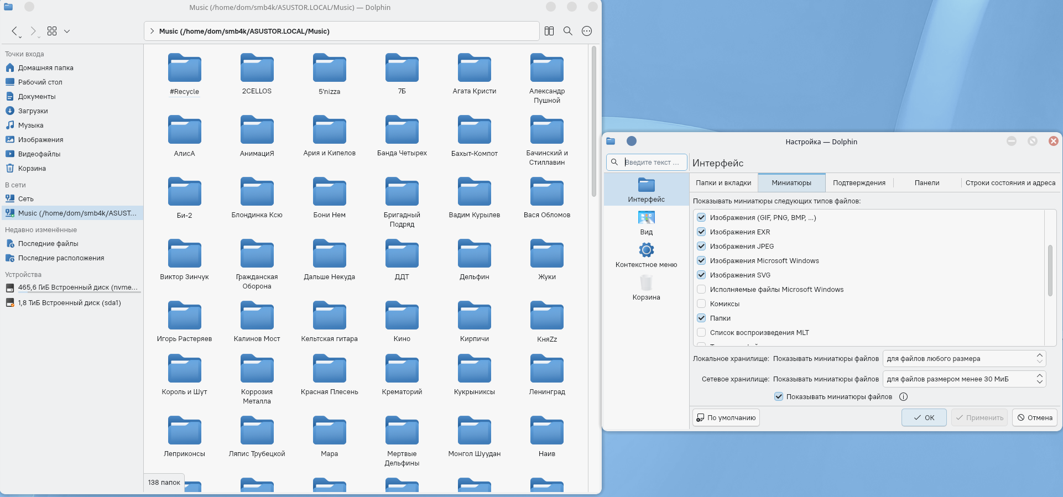Switch to the Подтверждения tab
This screenshot has width=1063, height=497.
pos(858,182)
